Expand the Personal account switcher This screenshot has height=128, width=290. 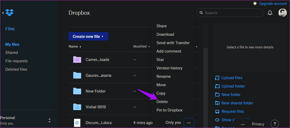click(x=49, y=120)
